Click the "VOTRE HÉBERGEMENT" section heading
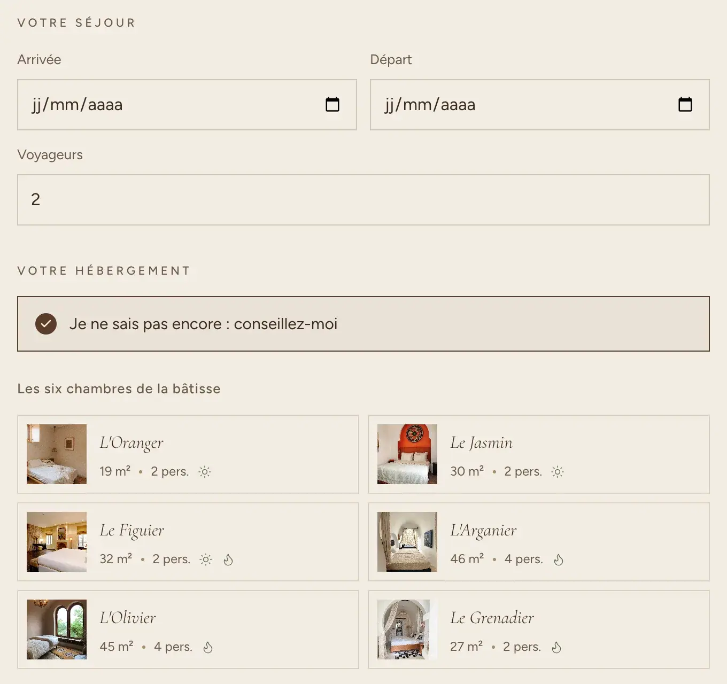 [x=104, y=270]
